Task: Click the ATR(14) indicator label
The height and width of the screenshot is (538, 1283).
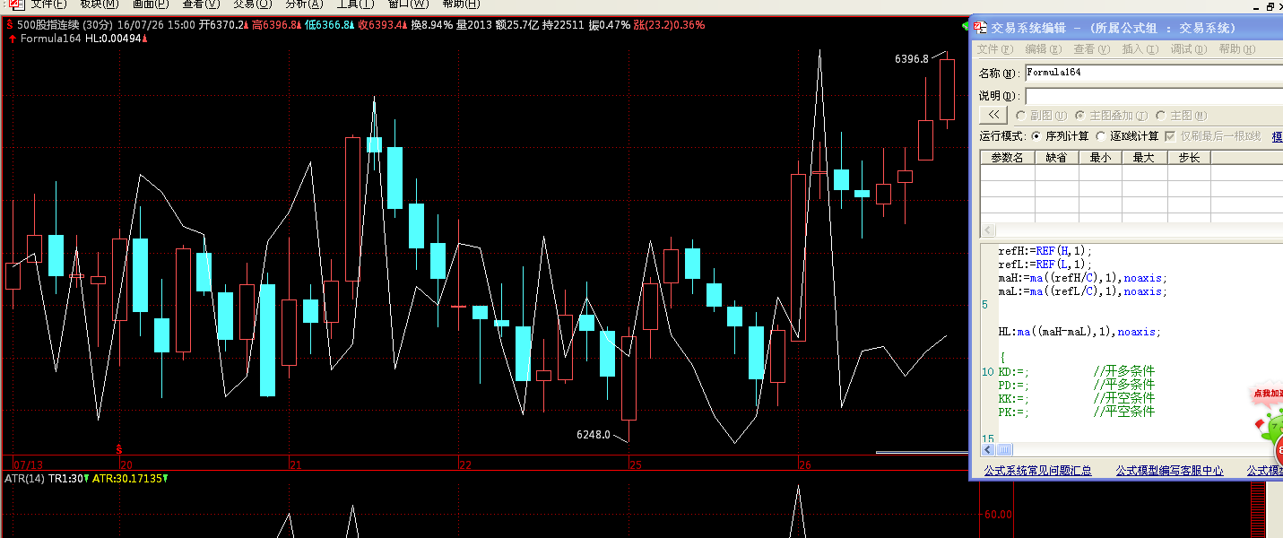Action: [25, 479]
